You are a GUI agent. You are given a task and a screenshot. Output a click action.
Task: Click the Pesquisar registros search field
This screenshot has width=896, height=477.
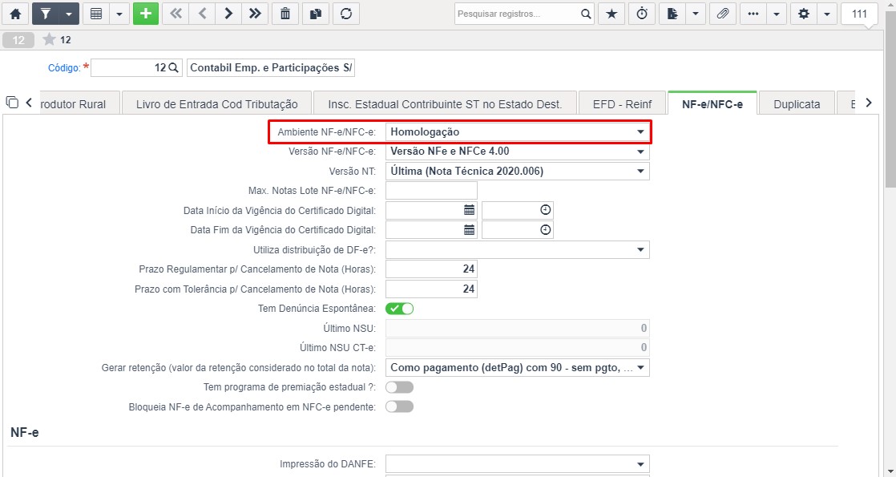click(x=517, y=14)
